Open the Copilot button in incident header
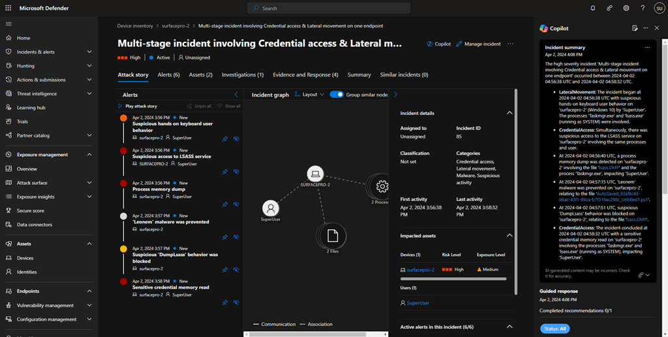This screenshot has height=337, width=668. tap(438, 44)
